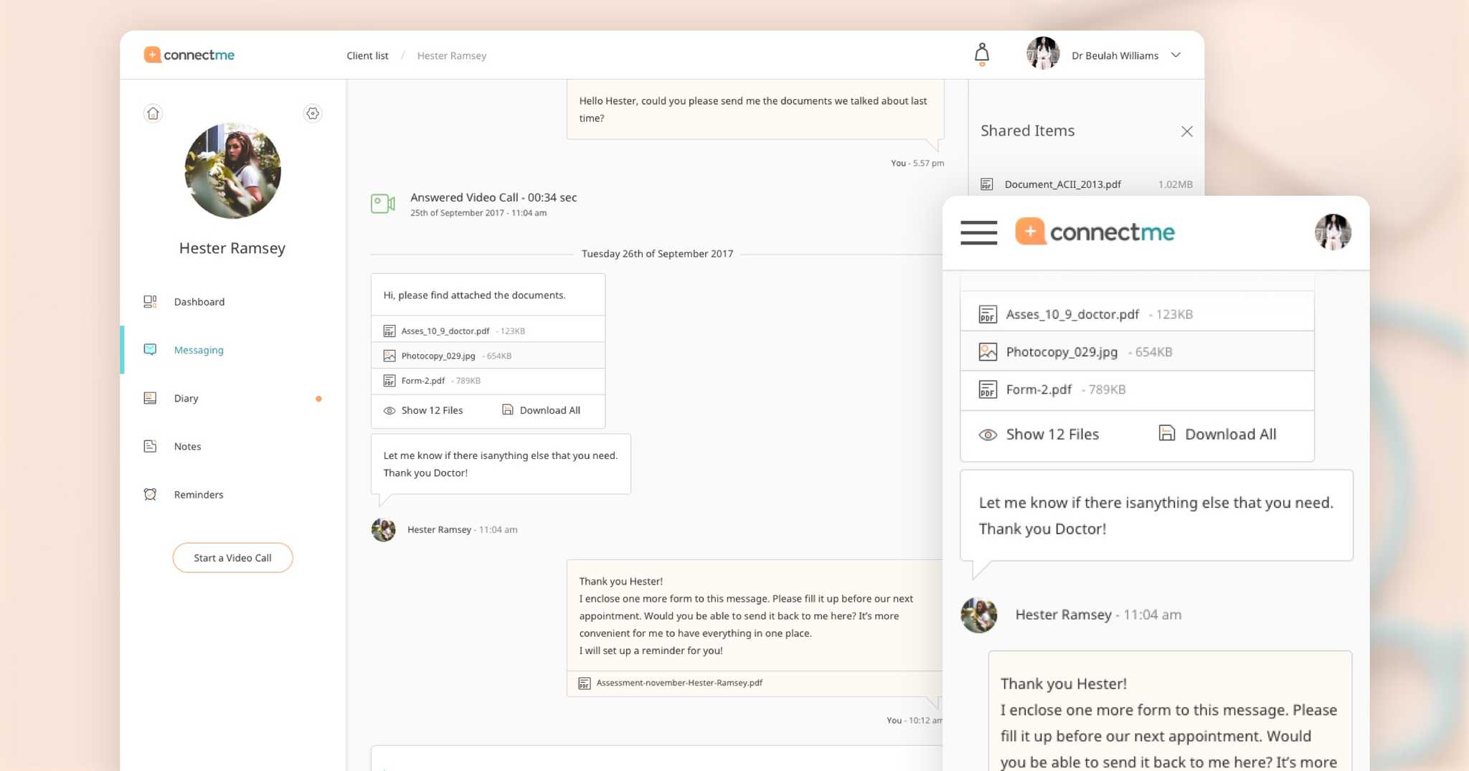1469x771 pixels.
Task: Click the PDF icon beside Form-2.pdf in chat
Action: click(389, 381)
